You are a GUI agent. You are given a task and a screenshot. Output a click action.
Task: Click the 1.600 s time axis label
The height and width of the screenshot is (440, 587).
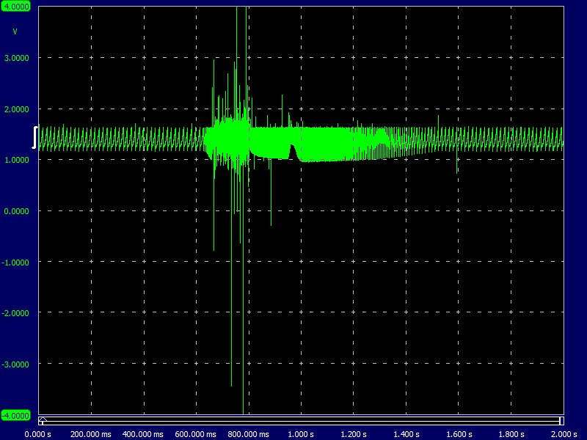(x=459, y=434)
